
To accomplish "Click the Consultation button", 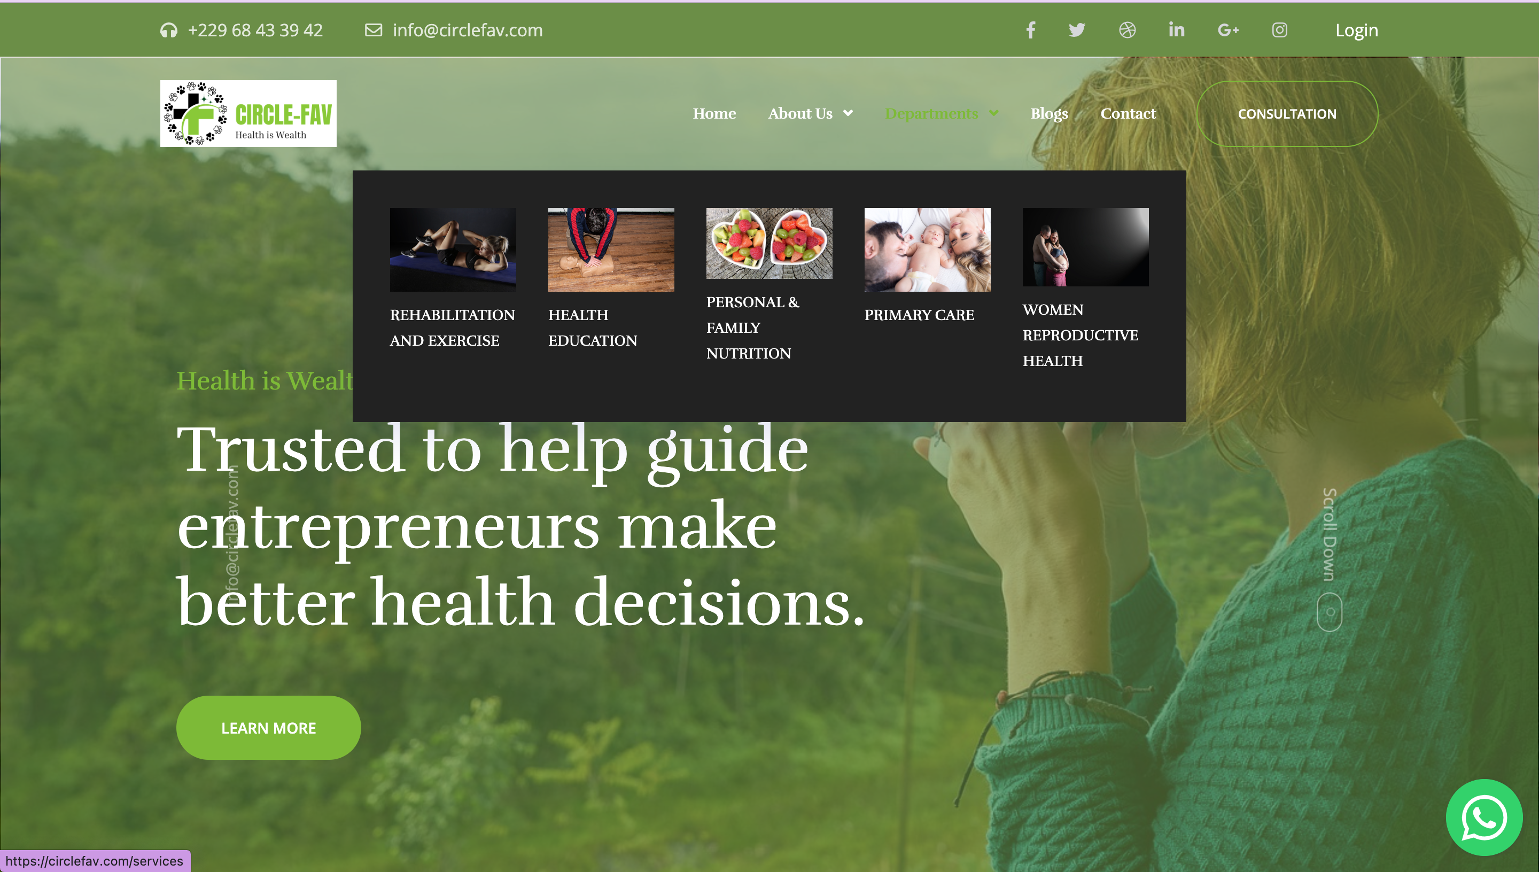I will coord(1287,114).
